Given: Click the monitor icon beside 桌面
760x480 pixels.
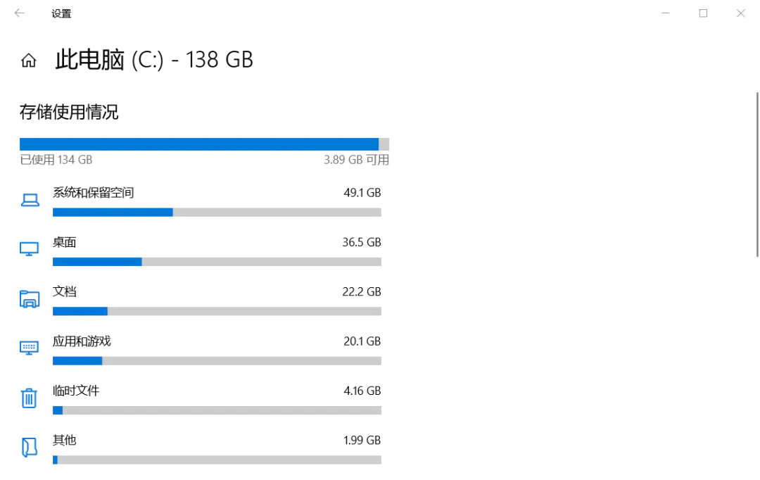Looking at the screenshot, I should pos(29,248).
